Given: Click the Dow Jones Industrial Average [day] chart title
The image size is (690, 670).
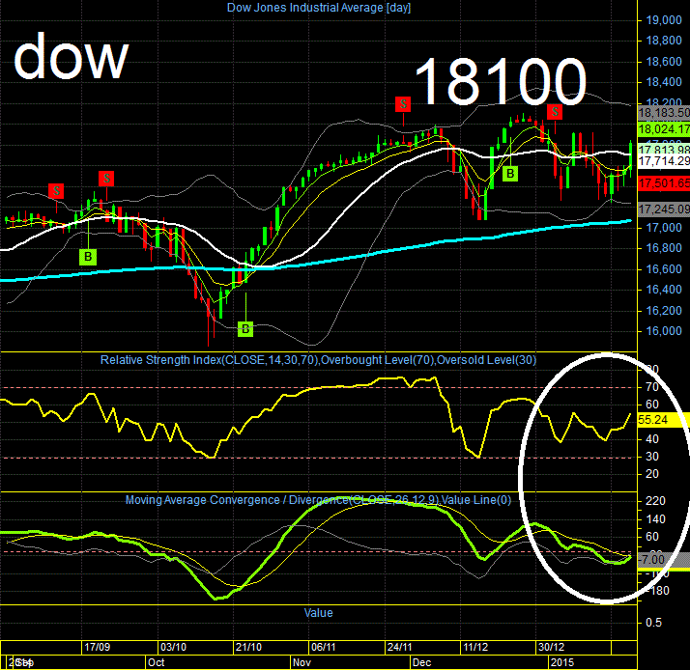Looking at the screenshot, I should click(x=319, y=8).
